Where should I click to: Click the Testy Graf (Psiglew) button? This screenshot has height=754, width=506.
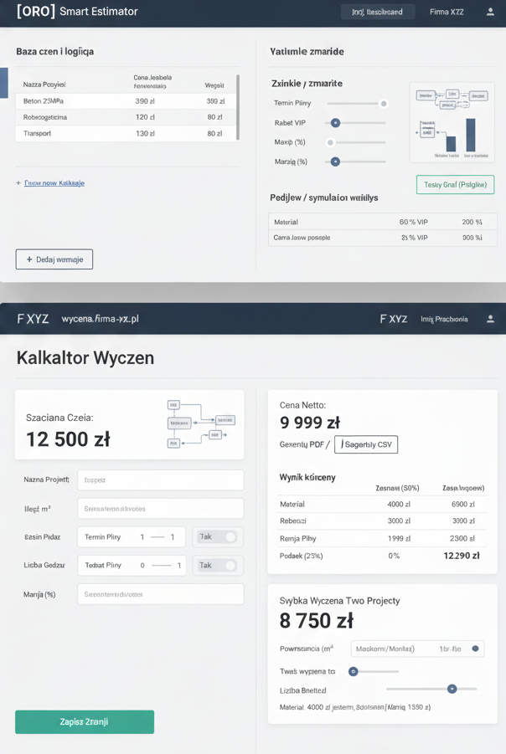(x=455, y=185)
